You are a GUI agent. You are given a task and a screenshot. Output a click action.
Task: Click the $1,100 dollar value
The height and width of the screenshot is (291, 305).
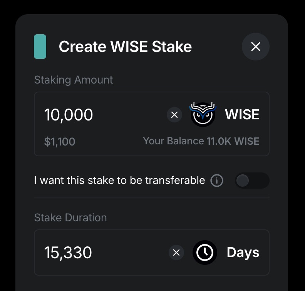[60, 142]
